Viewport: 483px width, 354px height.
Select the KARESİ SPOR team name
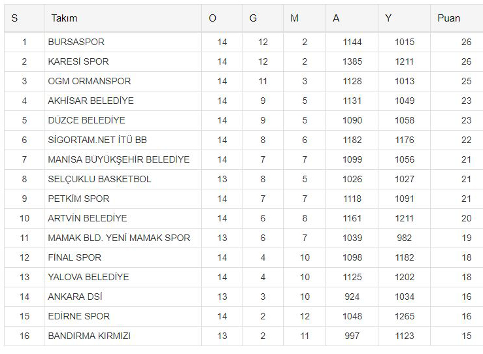coord(78,61)
